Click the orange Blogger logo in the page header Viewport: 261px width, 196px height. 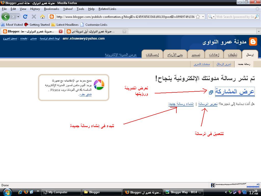point(253,42)
